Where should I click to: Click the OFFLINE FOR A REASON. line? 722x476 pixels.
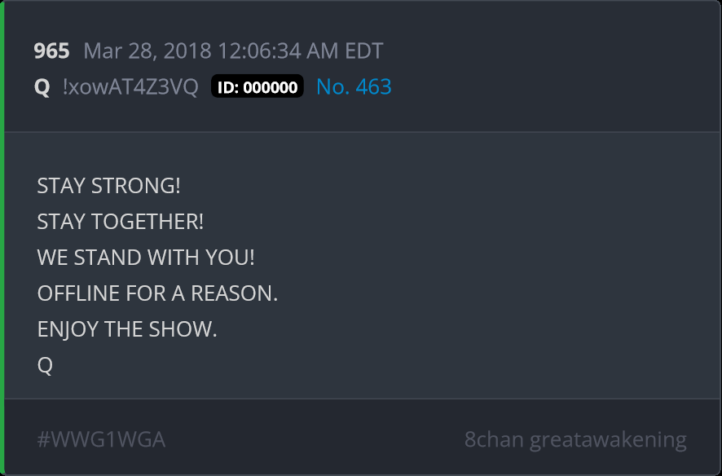(x=157, y=293)
